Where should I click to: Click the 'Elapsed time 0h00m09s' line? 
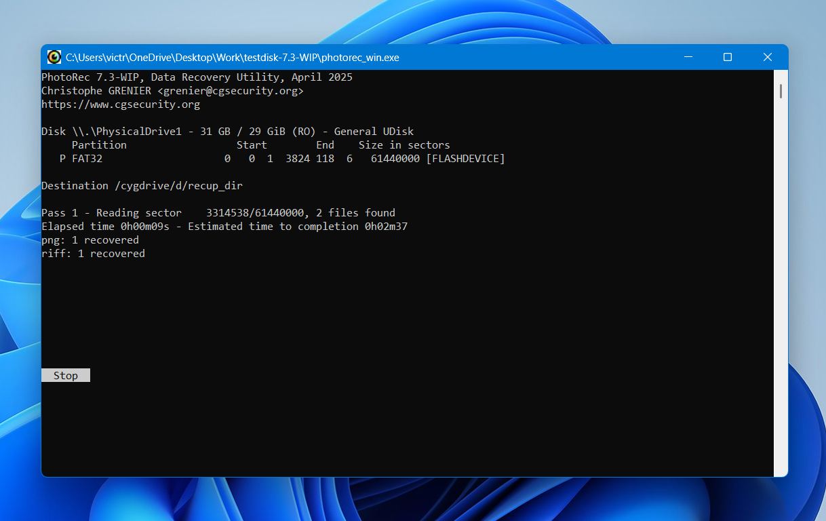click(x=224, y=227)
